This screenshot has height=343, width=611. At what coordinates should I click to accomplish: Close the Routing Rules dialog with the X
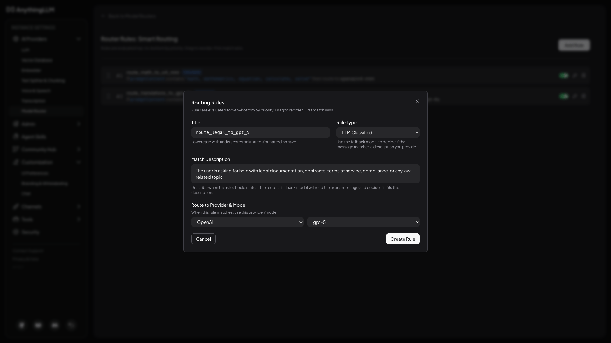[x=417, y=101]
